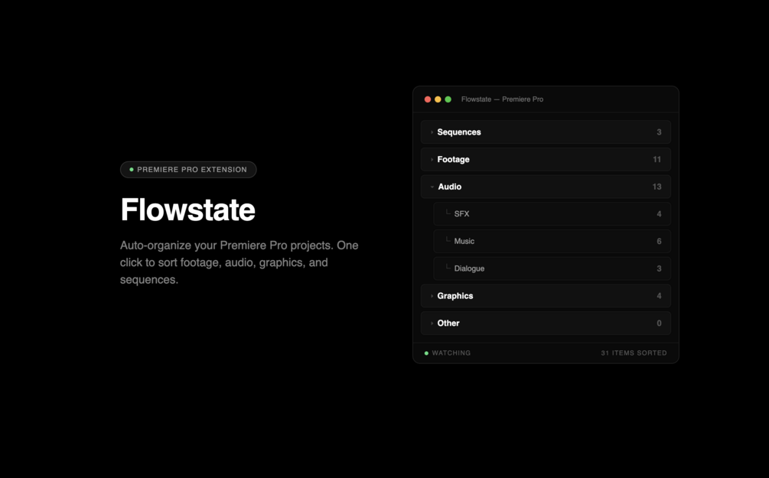The height and width of the screenshot is (478, 769).
Task: Click the Footage item count 11
Action: 657,159
